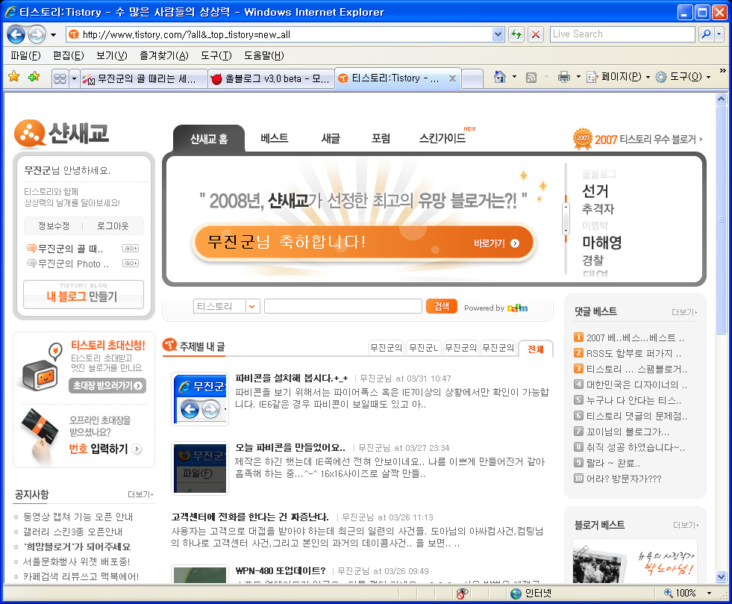Click the 정보수정 link
Screen dimensions: 732x604
(x=54, y=226)
